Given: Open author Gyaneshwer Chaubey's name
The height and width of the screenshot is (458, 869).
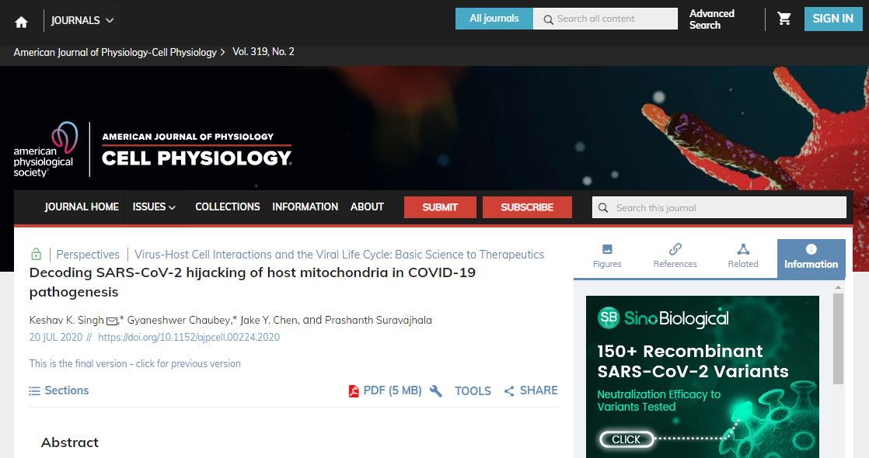Looking at the screenshot, I should click(179, 320).
